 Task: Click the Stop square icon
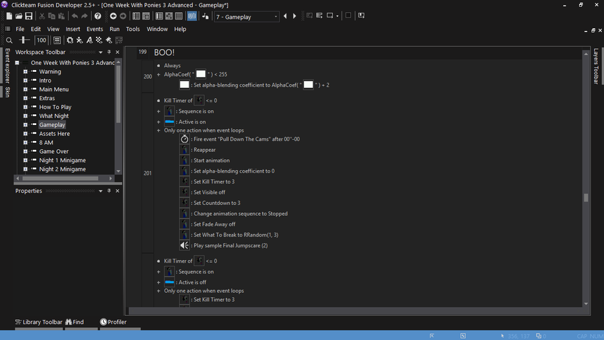click(348, 15)
